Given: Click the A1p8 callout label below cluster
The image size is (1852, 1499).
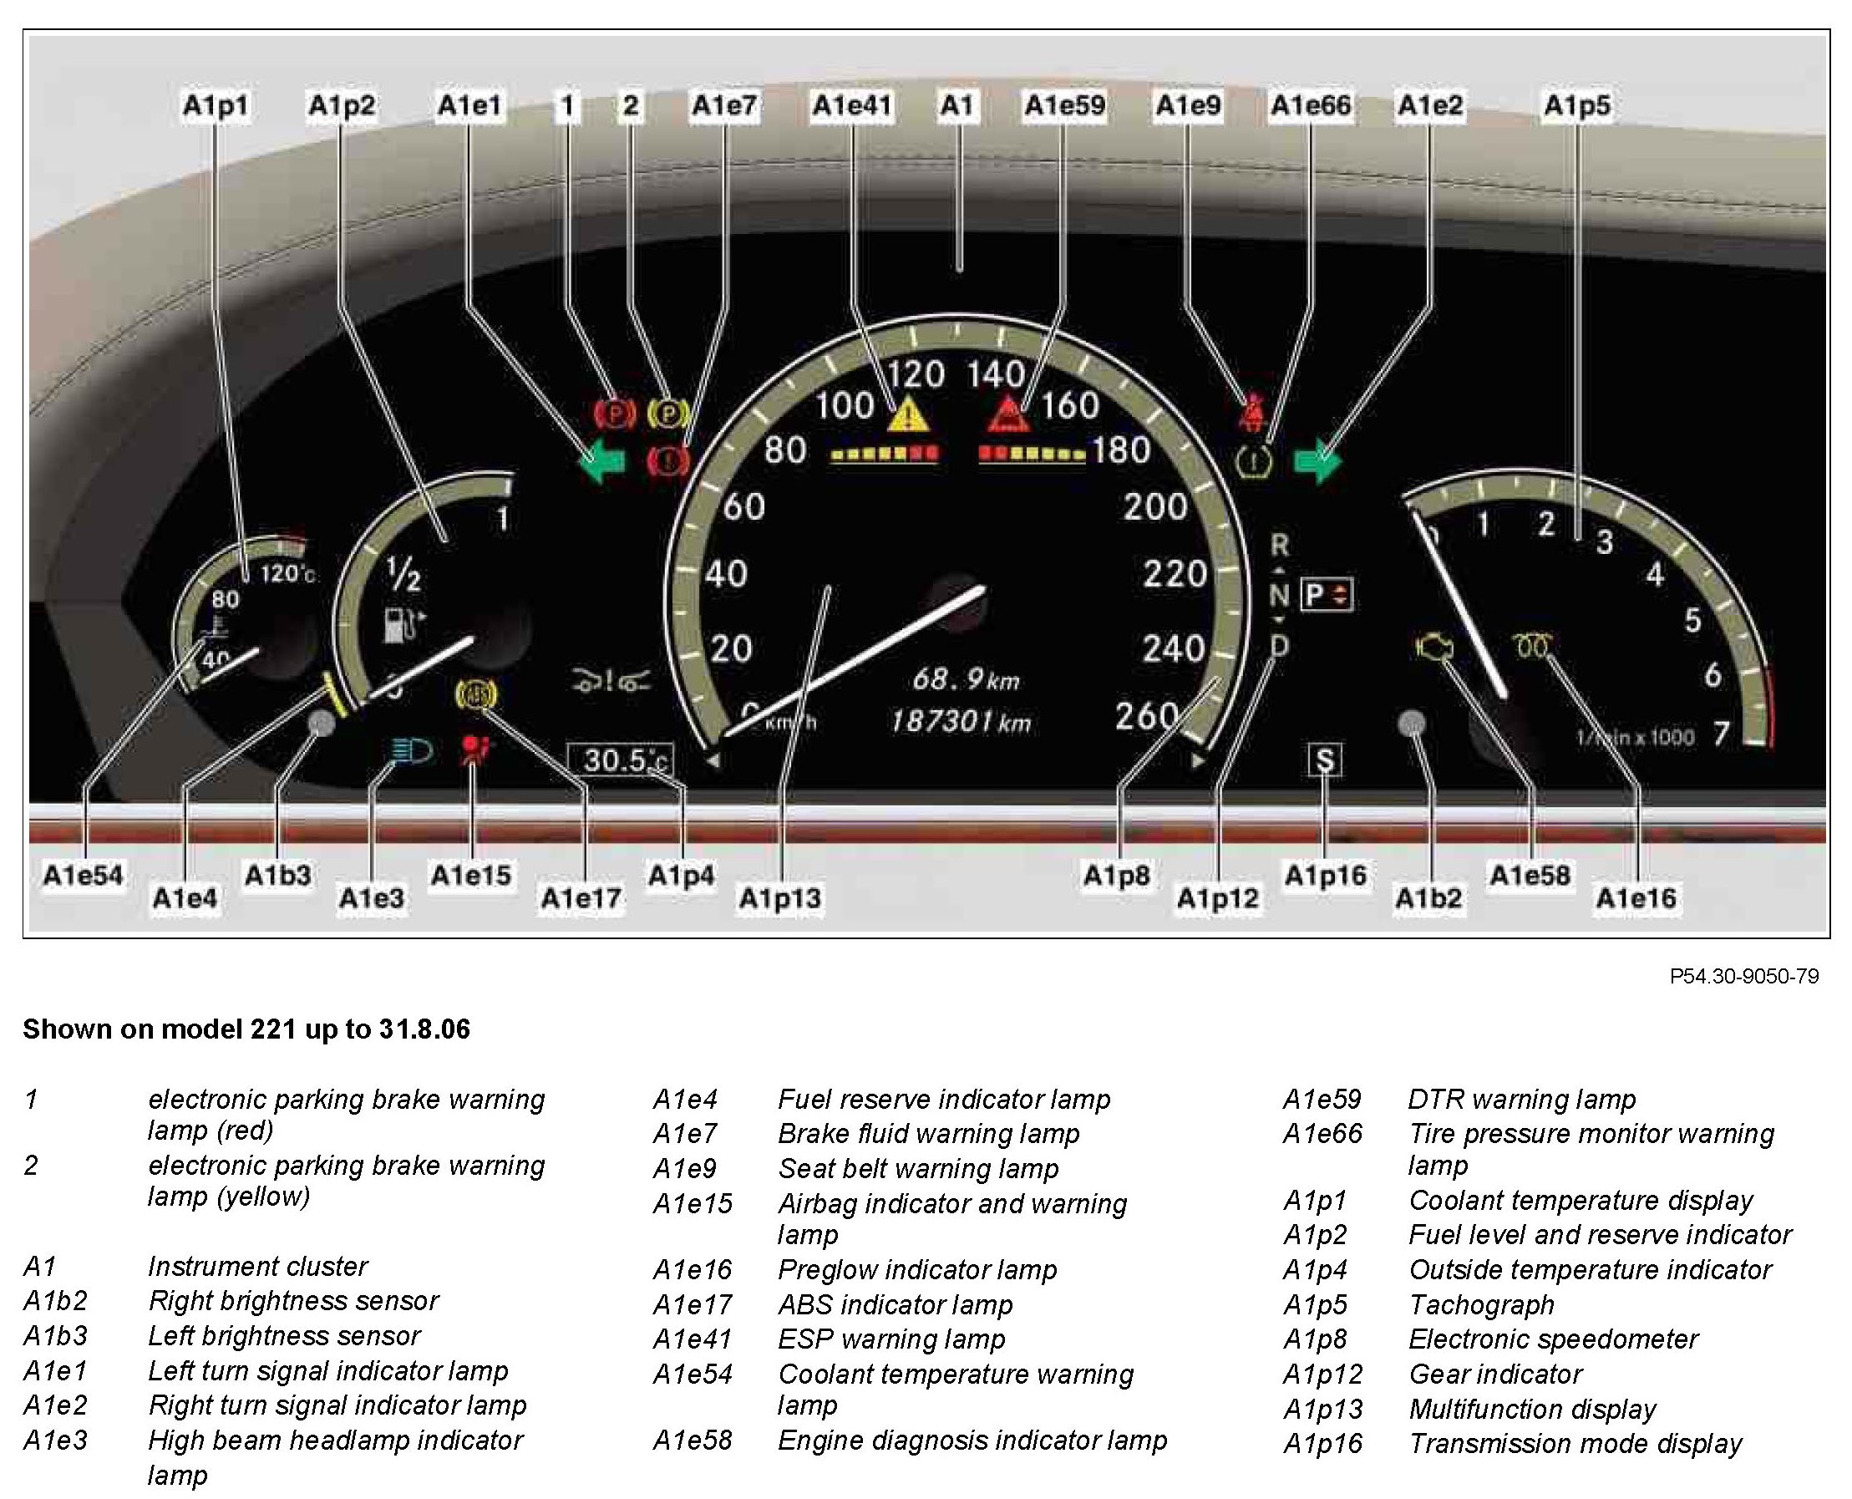Looking at the screenshot, I should [1116, 876].
